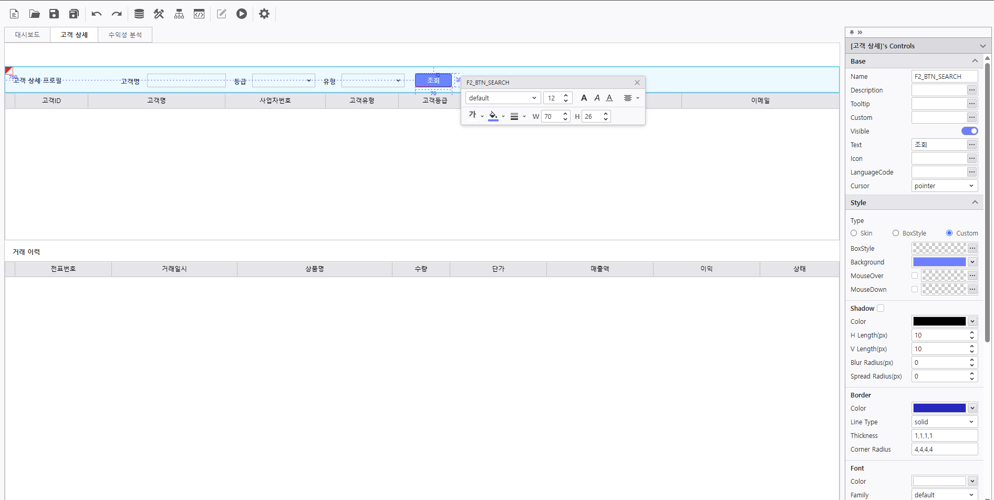Open Description ellipsis editor button
Viewport: 994px width, 500px height.
coord(972,90)
